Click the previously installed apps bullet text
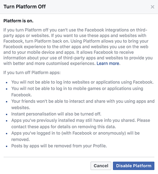Image resolution: width=158 pixels, height=174 pixels. pos(81,123)
